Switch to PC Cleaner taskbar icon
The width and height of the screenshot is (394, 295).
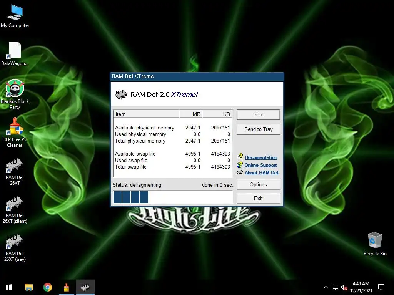(x=66, y=287)
